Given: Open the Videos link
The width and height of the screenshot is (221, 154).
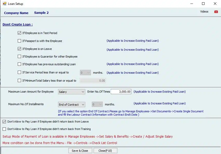Looking at the screenshot, I should pos(204,12).
